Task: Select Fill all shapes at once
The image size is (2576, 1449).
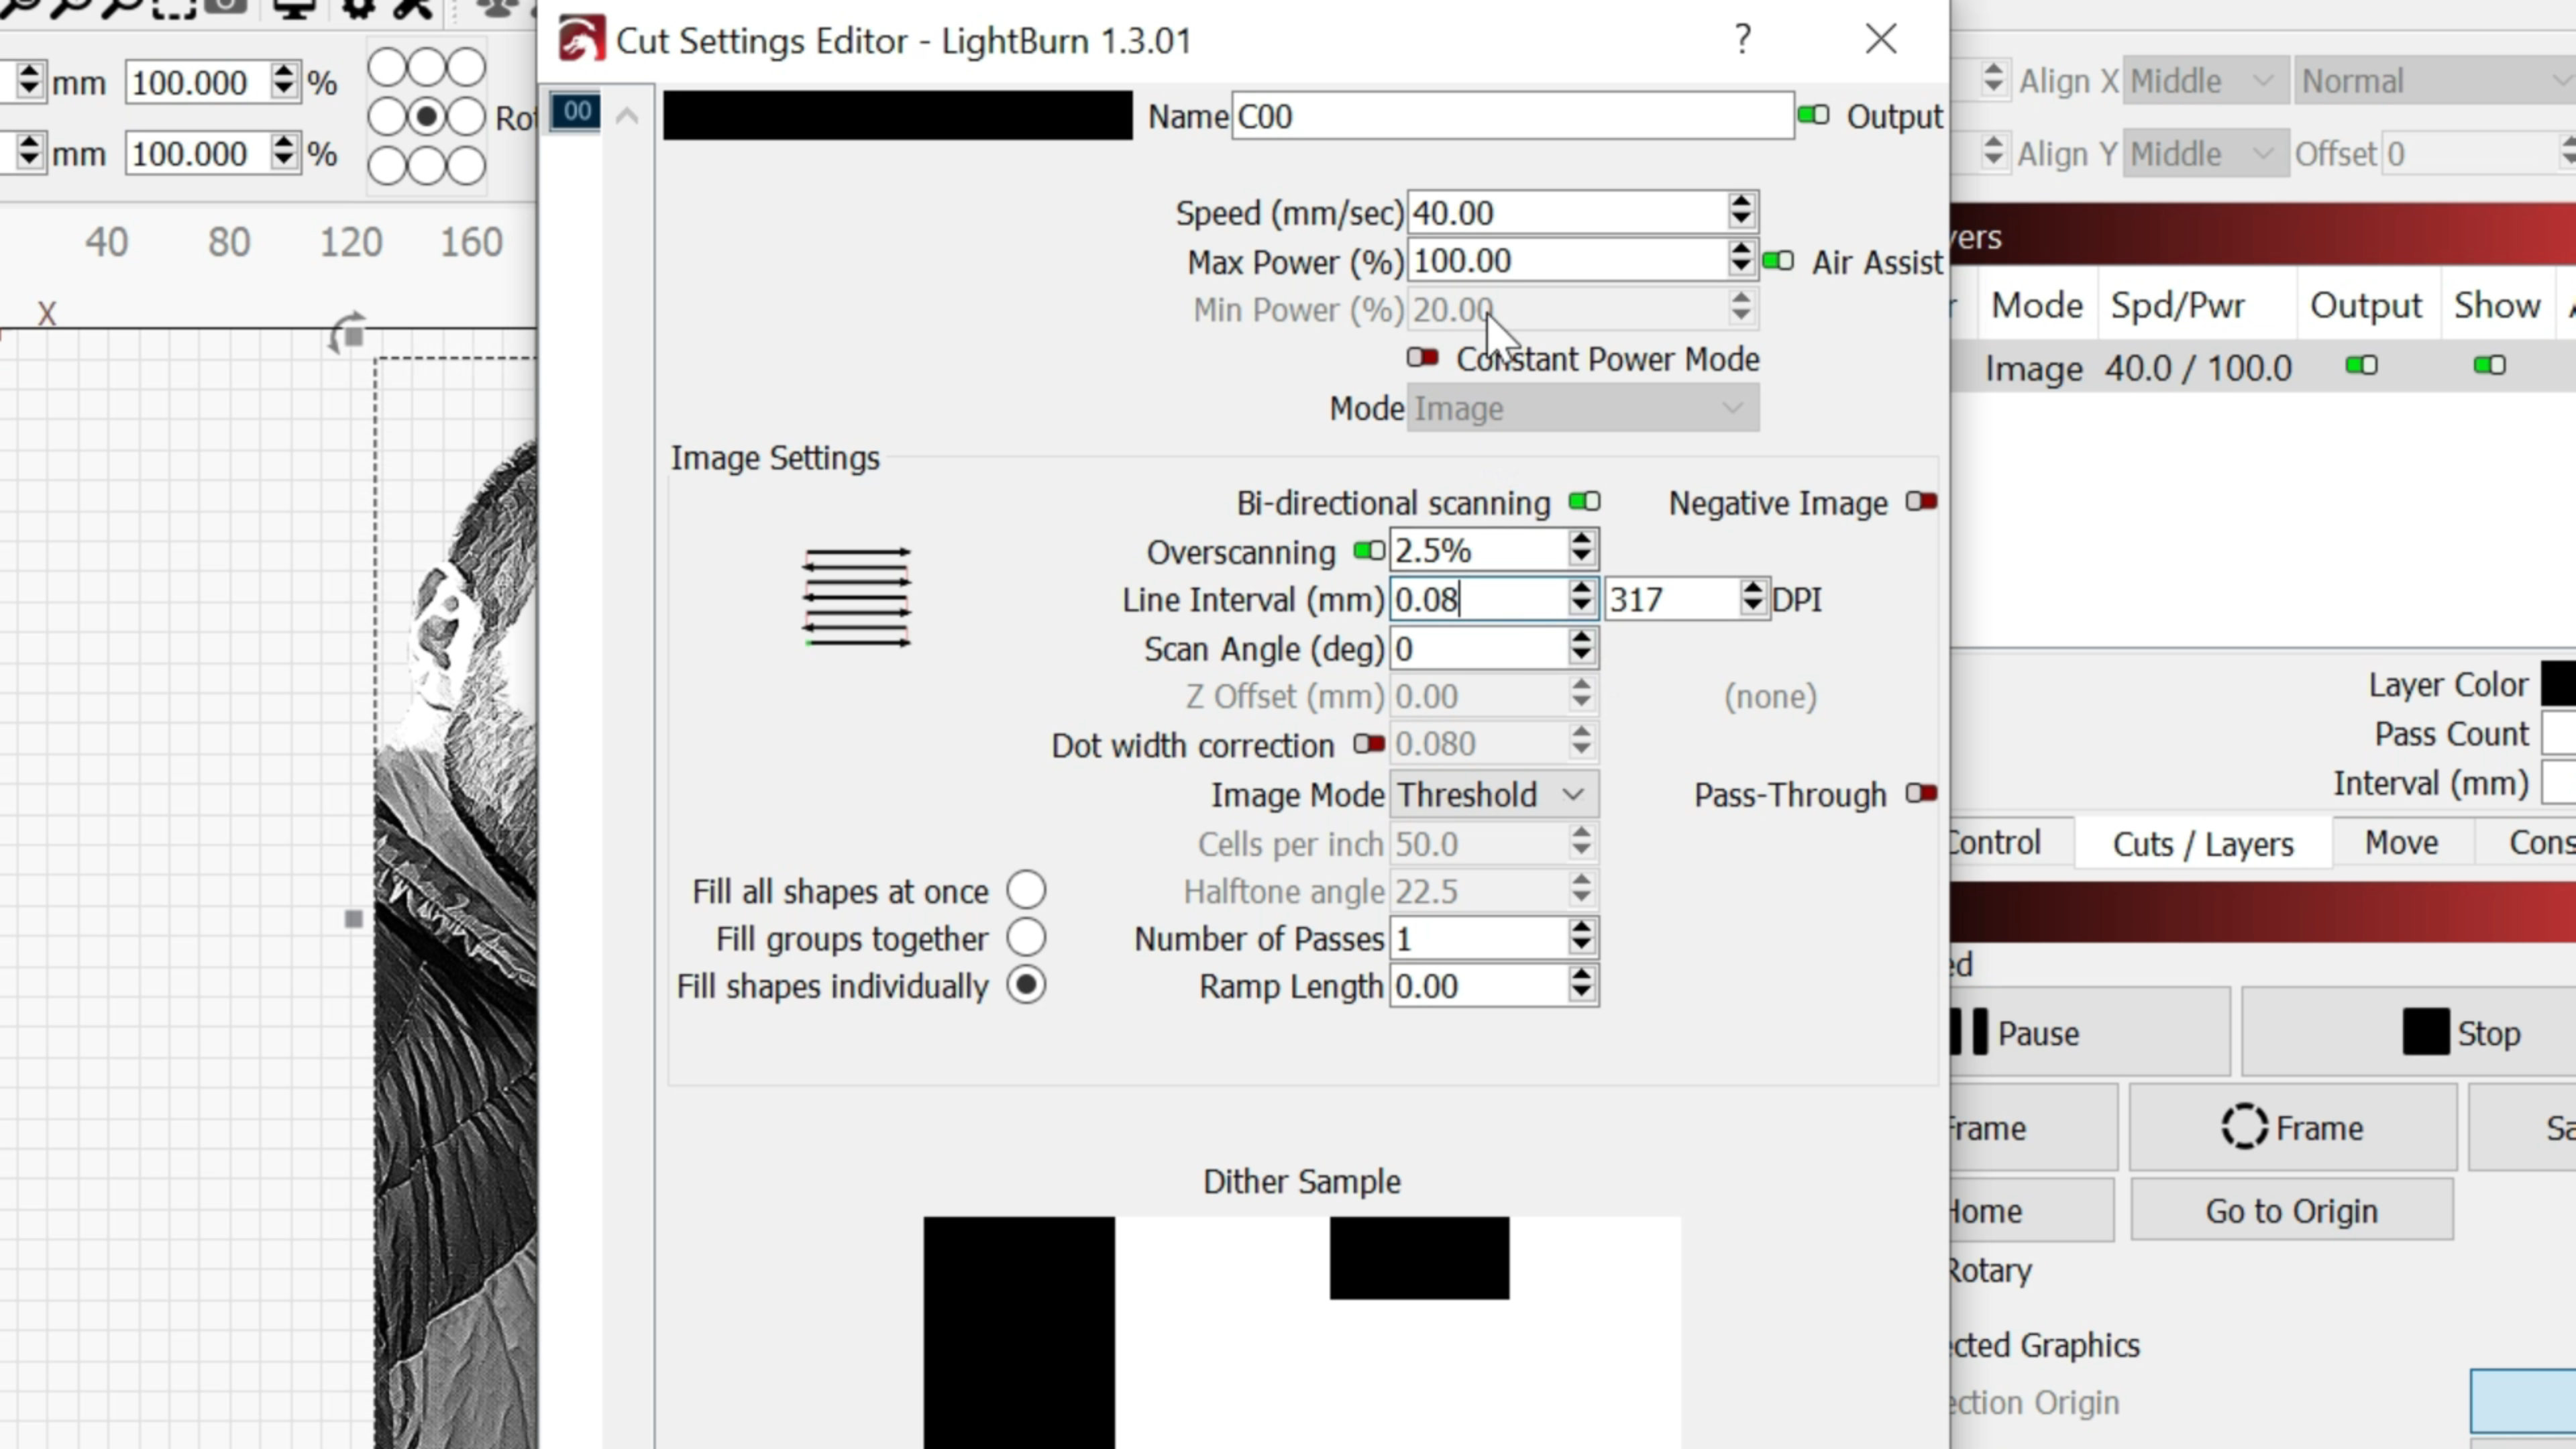Action: (x=1026, y=890)
